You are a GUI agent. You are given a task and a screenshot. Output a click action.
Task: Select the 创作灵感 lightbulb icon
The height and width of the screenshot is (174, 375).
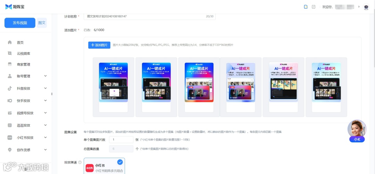pyautogui.click(x=10, y=150)
